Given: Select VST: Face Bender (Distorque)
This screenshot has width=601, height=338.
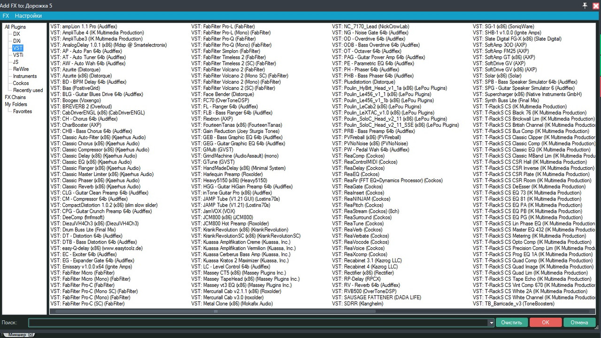Looking at the screenshot, I should (223, 94).
